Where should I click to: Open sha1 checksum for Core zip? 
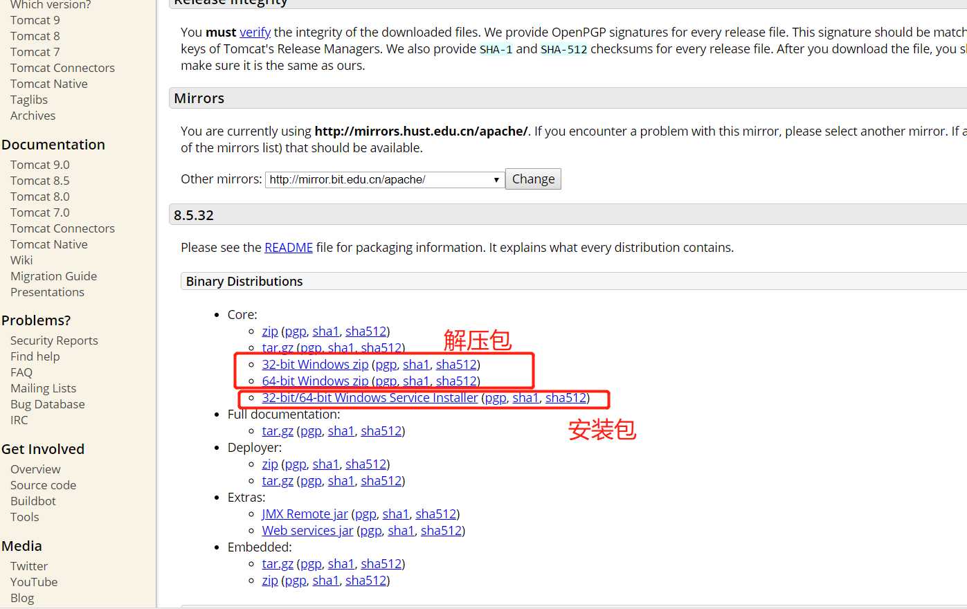click(x=325, y=331)
